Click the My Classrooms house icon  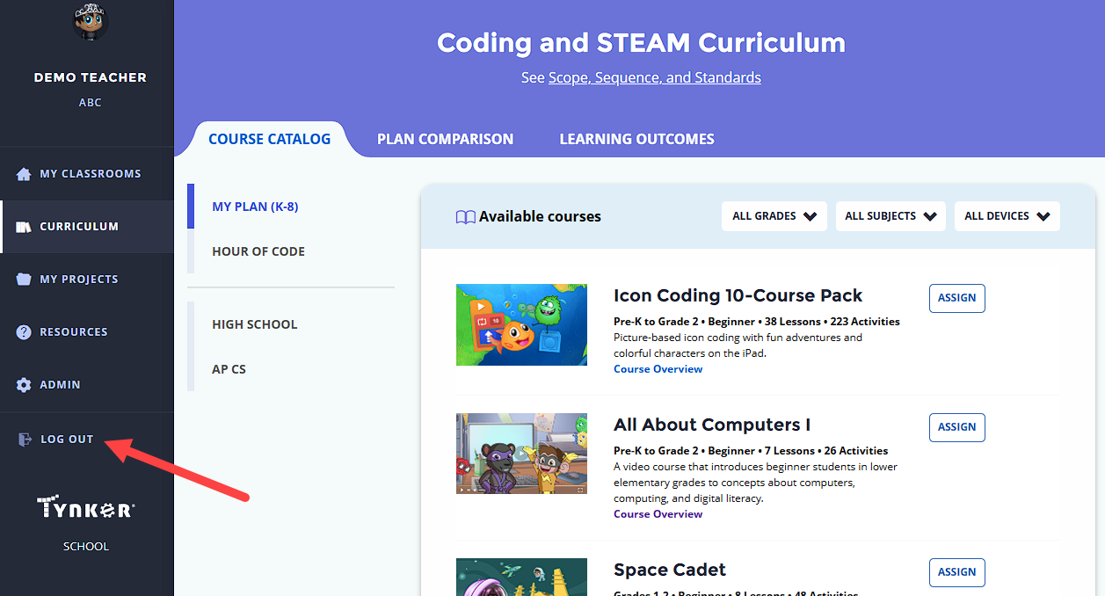(24, 174)
